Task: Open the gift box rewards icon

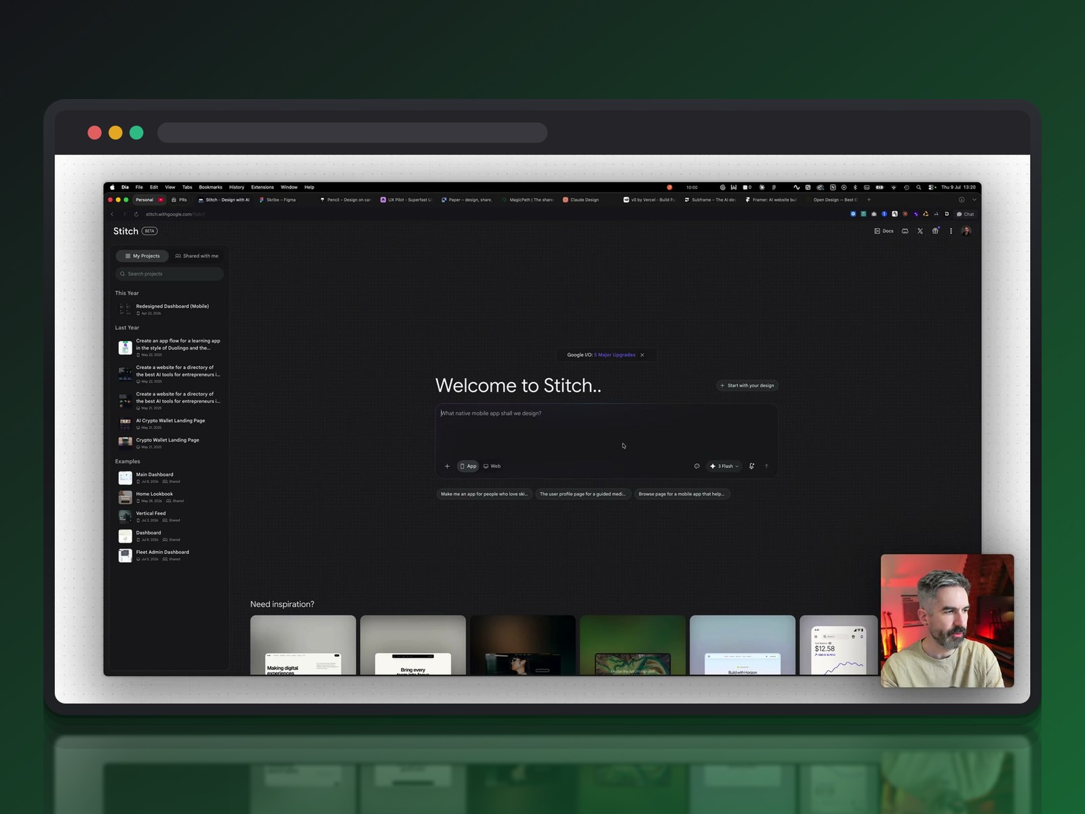Action: [935, 231]
